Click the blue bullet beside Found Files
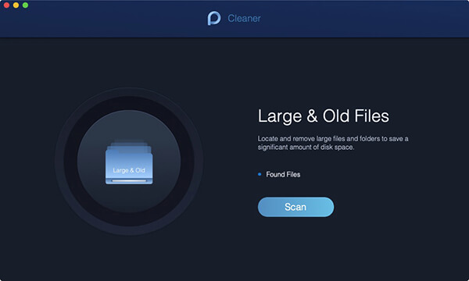This screenshot has height=281, width=469. tap(260, 174)
